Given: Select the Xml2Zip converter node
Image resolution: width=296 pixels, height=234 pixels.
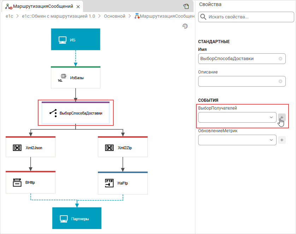Looking at the screenshot, I should [x=123, y=147].
